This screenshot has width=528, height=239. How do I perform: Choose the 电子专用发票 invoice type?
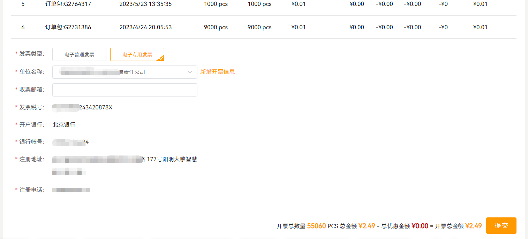[137, 54]
